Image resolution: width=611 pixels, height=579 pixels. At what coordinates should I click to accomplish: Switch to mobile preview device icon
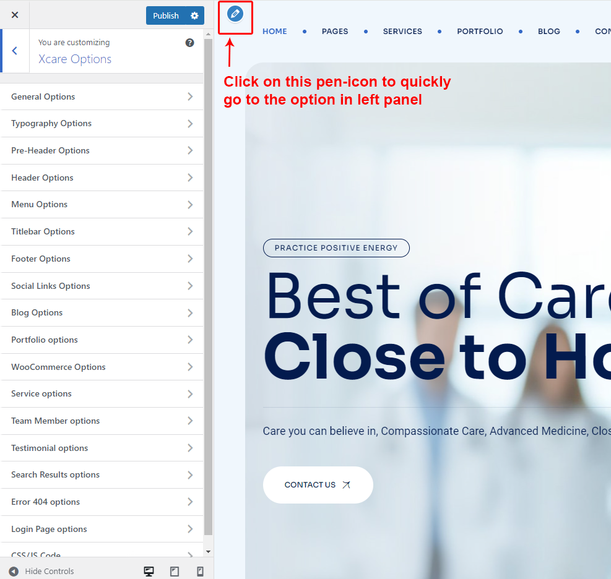coord(200,571)
